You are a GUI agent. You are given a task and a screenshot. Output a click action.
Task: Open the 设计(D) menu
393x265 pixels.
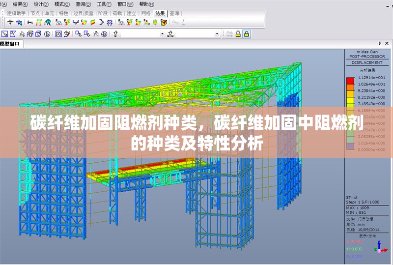(41, 4)
